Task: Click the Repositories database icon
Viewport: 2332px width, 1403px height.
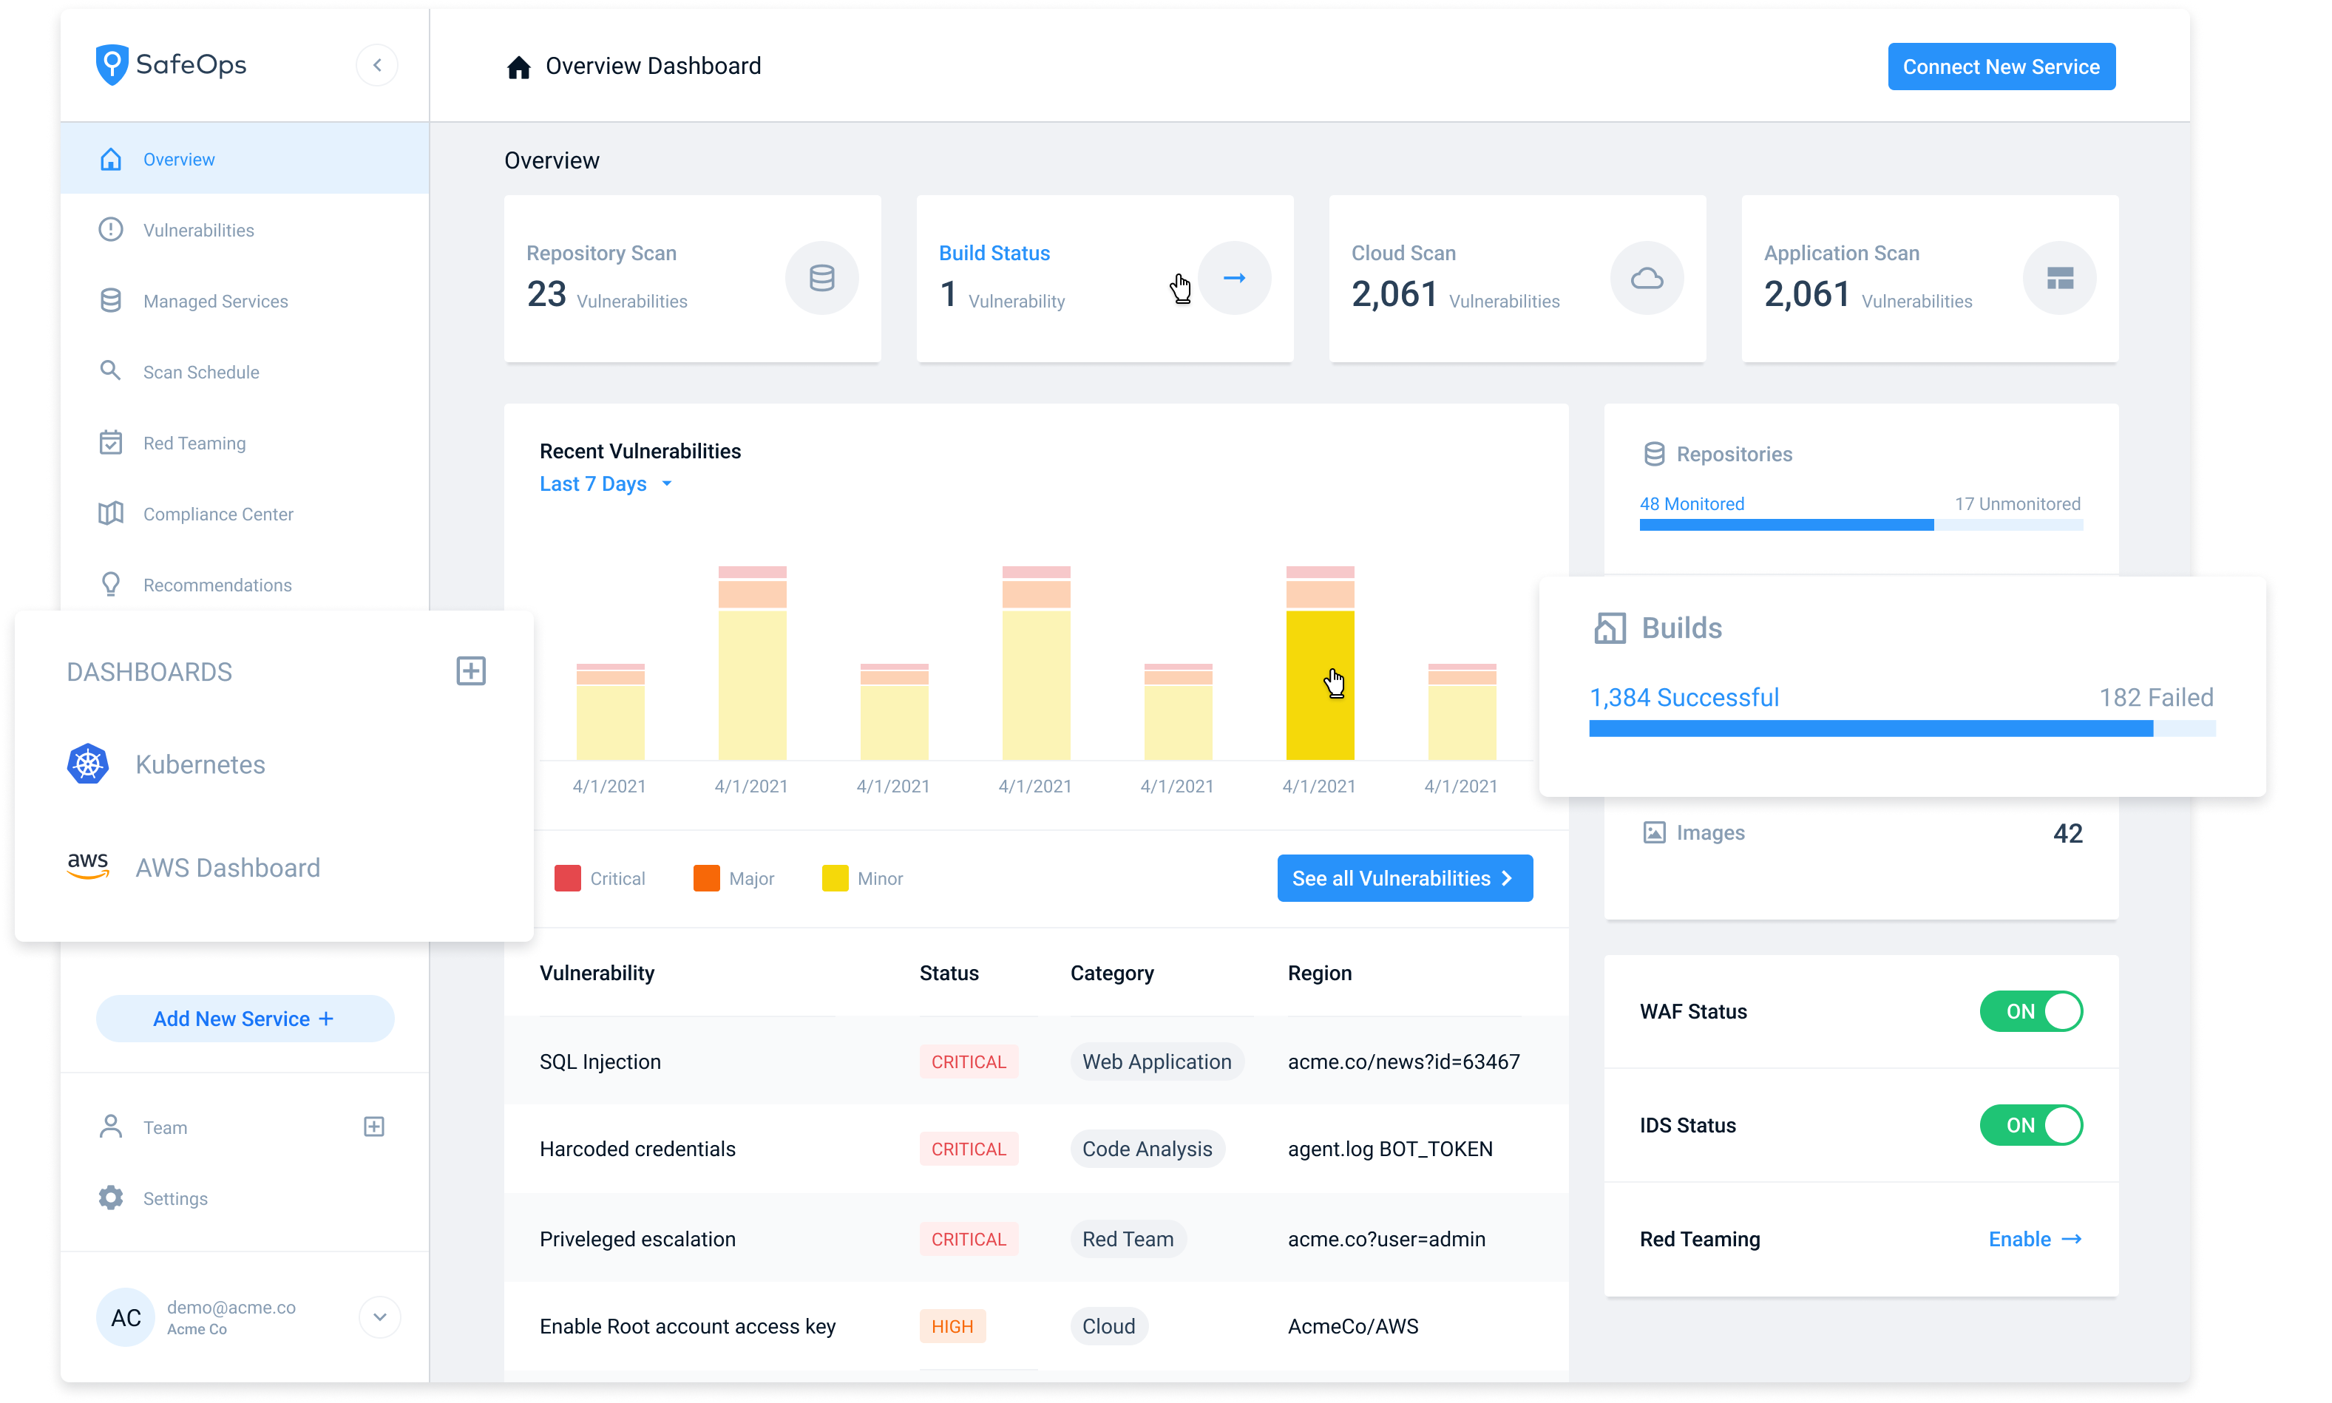Action: [x=1654, y=453]
